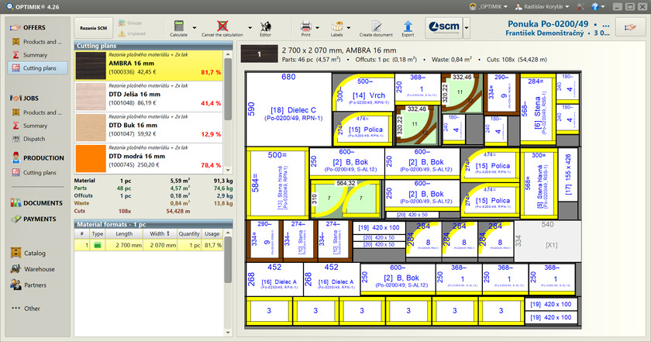Click the Quantity column header

pyautogui.click(x=189, y=234)
